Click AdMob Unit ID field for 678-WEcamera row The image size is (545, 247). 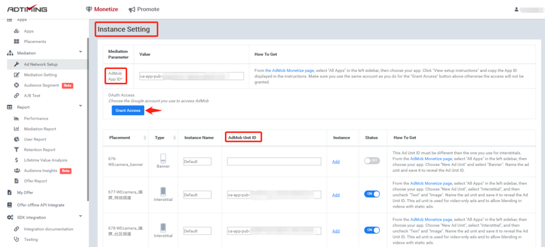[274, 231]
